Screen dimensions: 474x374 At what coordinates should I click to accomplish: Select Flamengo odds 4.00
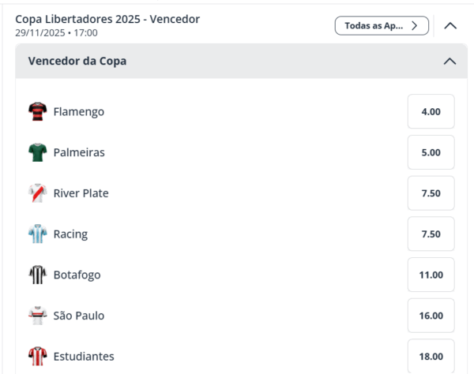point(431,111)
